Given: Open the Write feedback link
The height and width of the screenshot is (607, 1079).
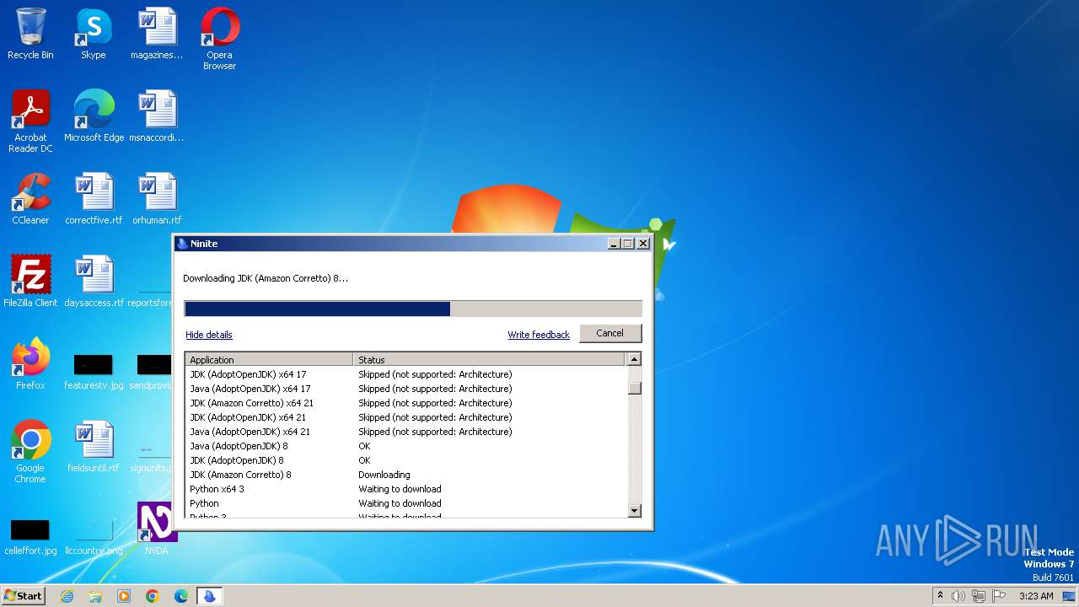Looking at the screenshot, I should click(539, 335).
